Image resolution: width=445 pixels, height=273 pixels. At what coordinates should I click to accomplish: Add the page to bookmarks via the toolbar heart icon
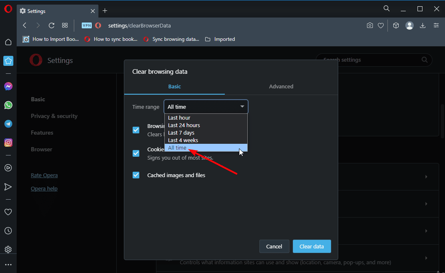click(x=381, y=25)
